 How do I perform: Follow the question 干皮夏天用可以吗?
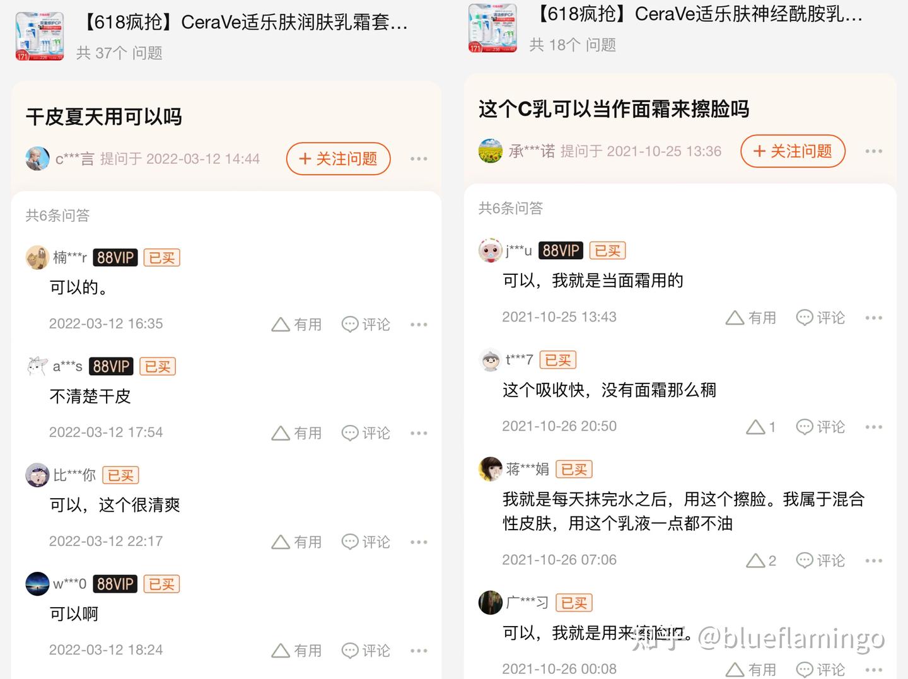[339, 159]
